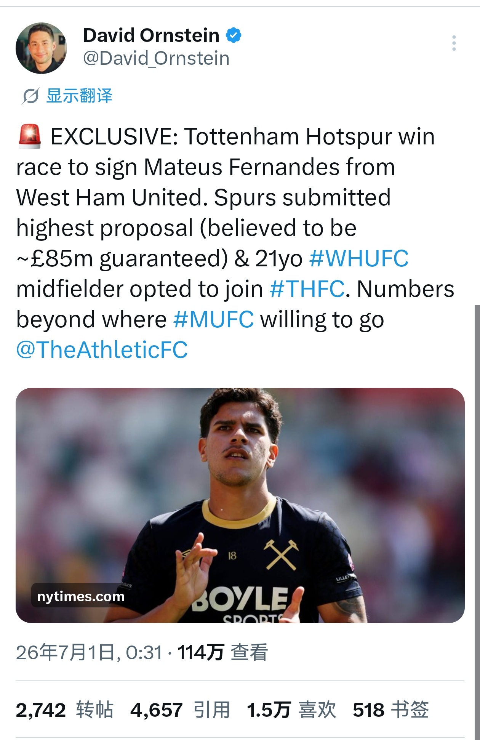Screen dimensions: 480x740
Task: View the 4,657 引用 quotes list
Action: [x=180, y=710]
